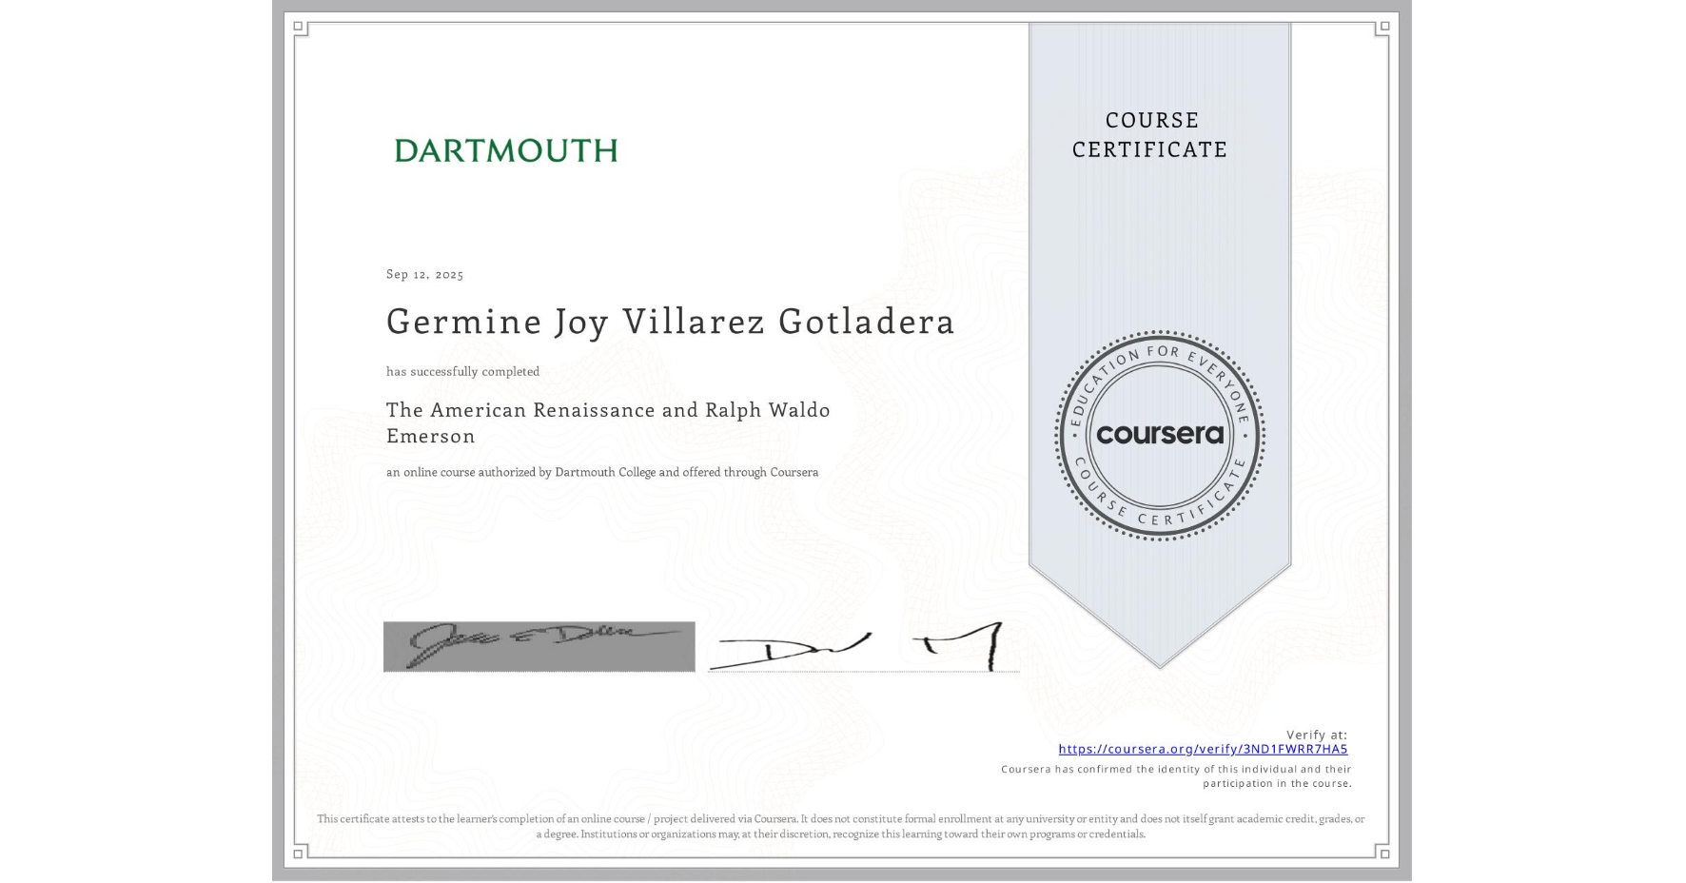
Task: Click the "Verify at:" label
Action: 1317,735
